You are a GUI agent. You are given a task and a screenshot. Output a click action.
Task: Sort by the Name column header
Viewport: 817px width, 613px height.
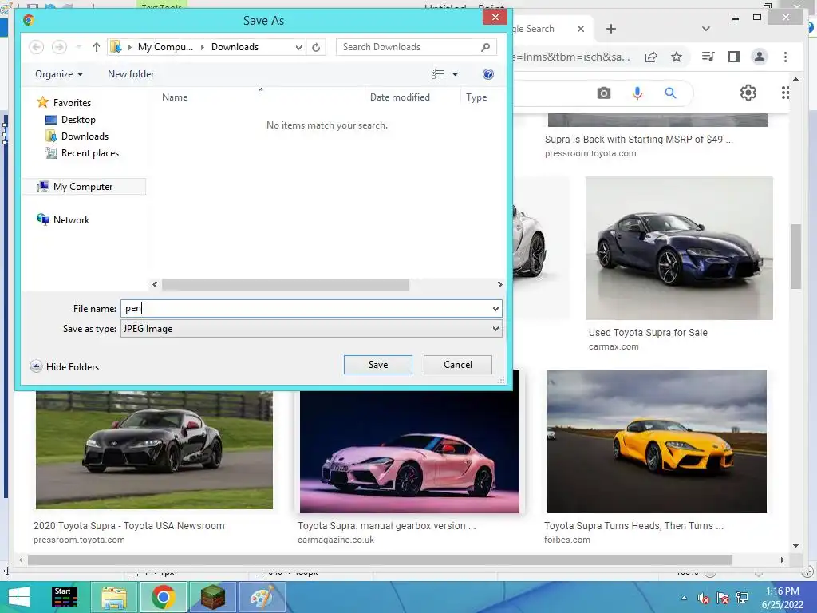point(175,97)
